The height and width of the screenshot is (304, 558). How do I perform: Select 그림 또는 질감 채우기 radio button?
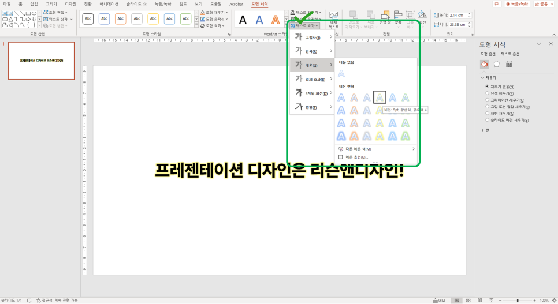point(487,106)
